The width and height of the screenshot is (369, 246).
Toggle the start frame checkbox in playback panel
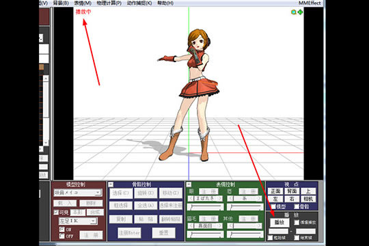click(270, 238)
